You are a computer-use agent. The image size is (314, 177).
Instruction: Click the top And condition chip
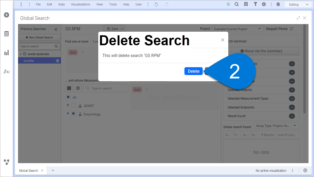[x=73, y=52]
